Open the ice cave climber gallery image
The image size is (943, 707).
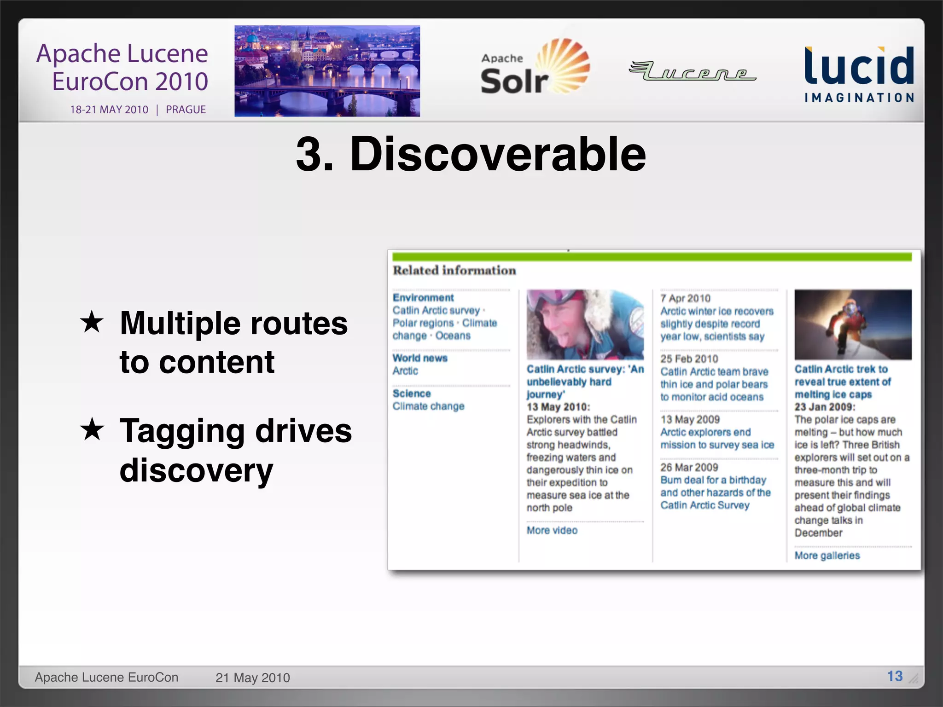coord(853,325)
